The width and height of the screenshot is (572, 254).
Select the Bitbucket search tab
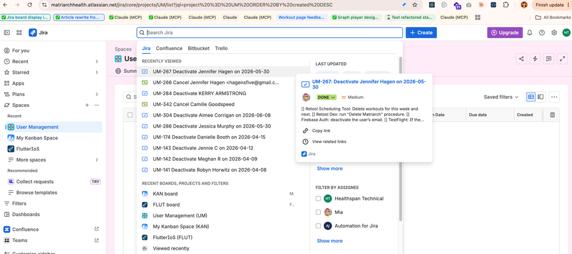tap(199, 48)
